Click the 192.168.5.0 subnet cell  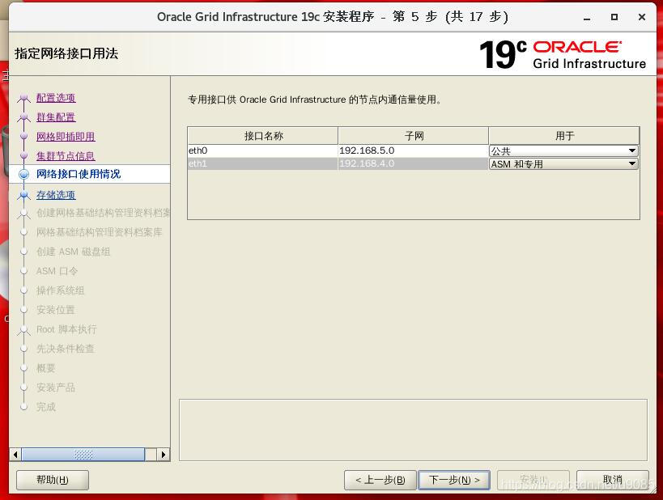coord(413,150)
